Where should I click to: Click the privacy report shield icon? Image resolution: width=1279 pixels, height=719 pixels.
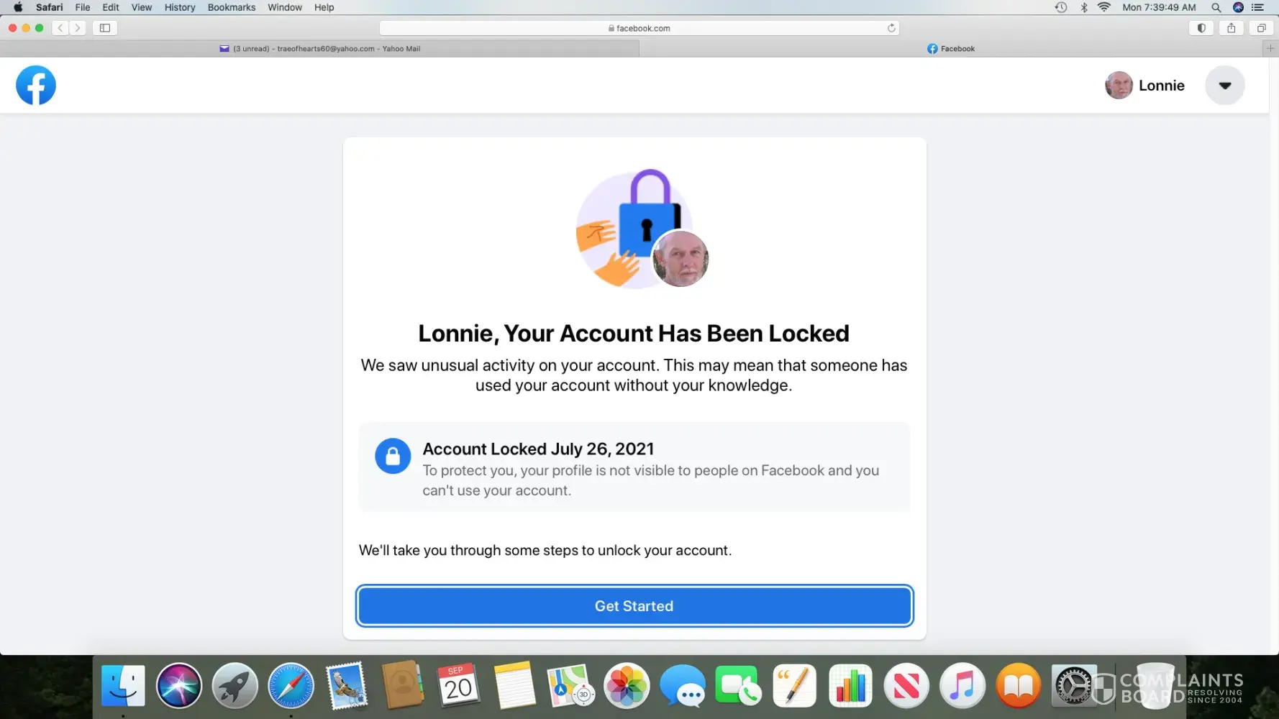1201,28
